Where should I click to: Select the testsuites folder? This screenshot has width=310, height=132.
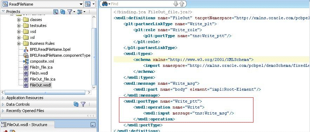tap(38, 26)
